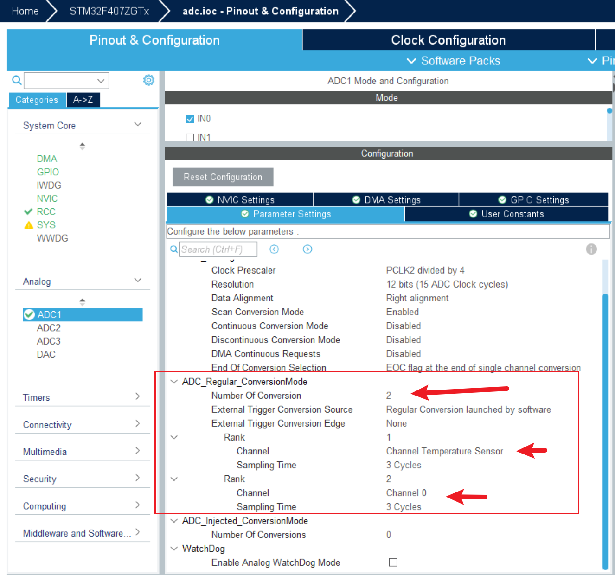This screenshot has height=575, width=615.
Task: Enable Analog WatchDog Mode checkbox
Action: point(393,562)
